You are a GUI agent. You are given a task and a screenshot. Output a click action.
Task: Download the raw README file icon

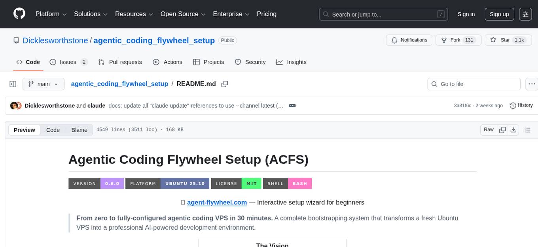(x=514, y=129)
